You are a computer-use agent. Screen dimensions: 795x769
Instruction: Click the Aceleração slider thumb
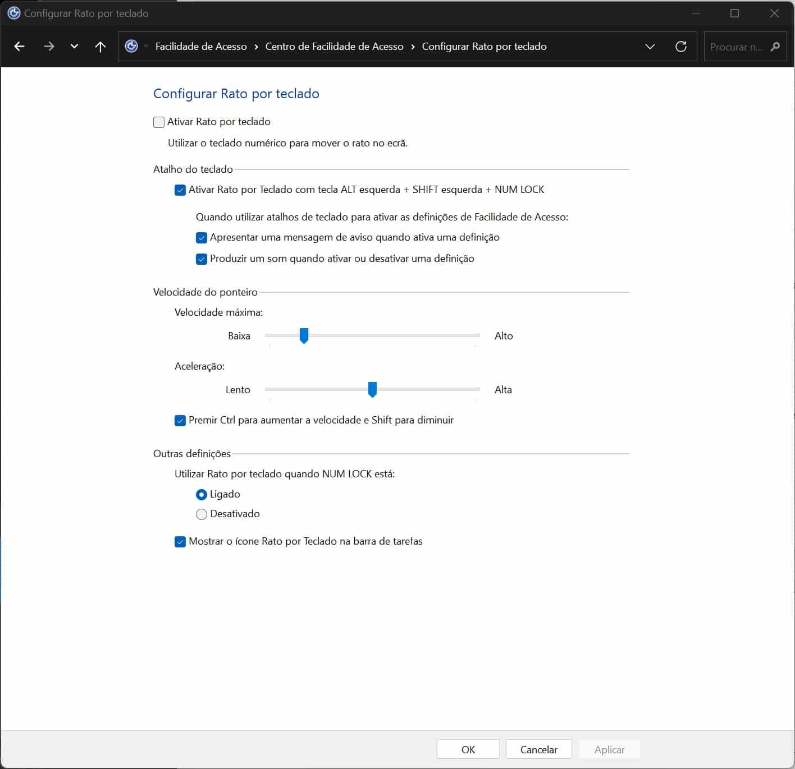pyautogui.click(x=372, y=389)
